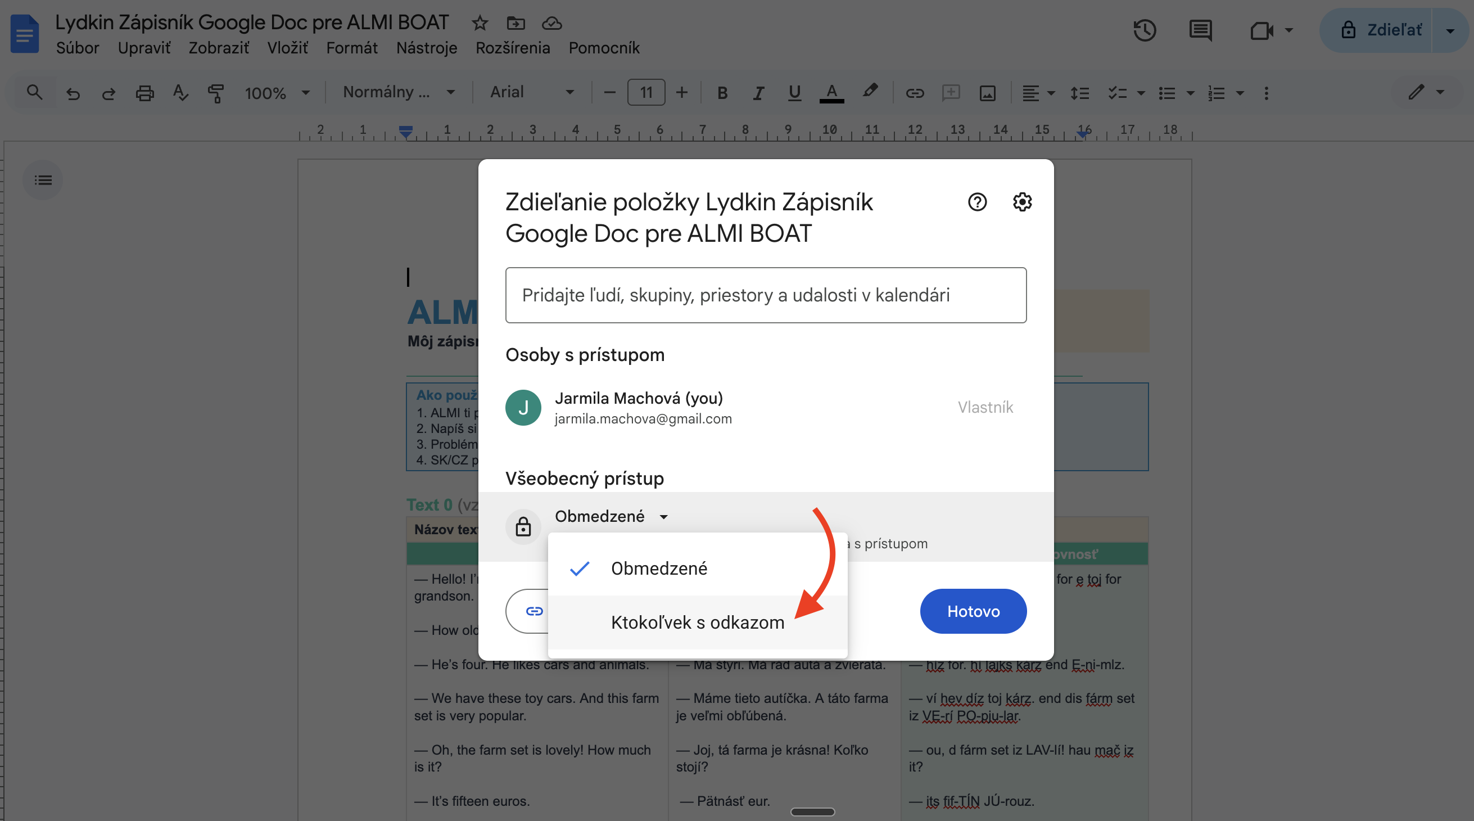Image resolution: width=1474 pixels, height=821 pixels.
Task: Toggle bold formatting
Action: click(x=722, y=92)
